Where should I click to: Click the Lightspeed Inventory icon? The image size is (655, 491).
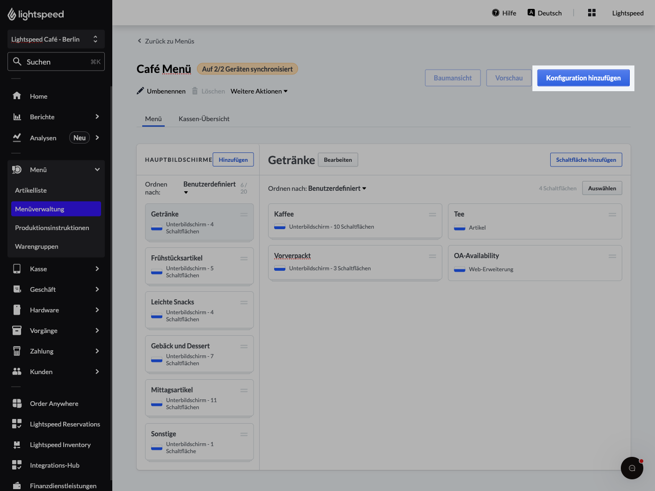click(17, 444)
